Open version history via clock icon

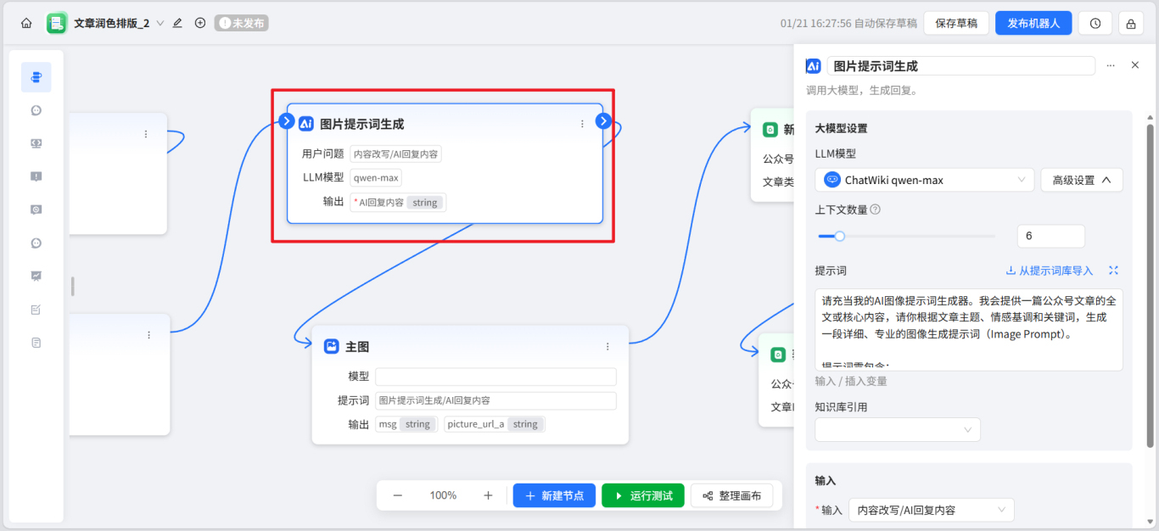(x=1095, y=23)
